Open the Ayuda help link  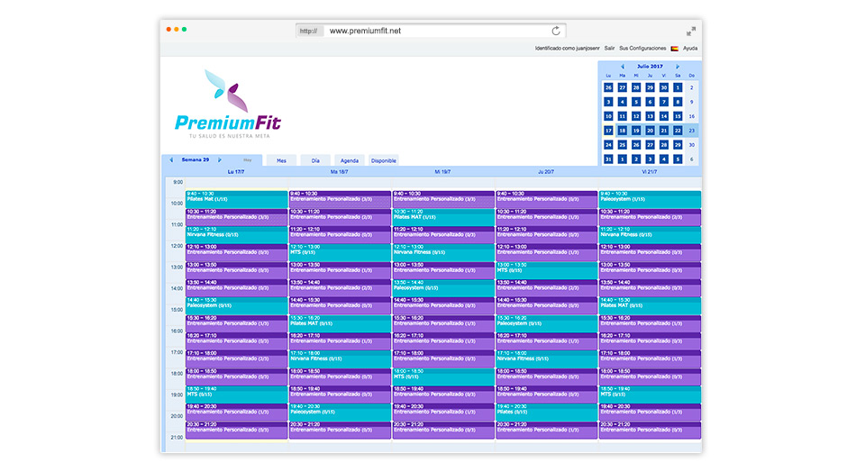690,49
